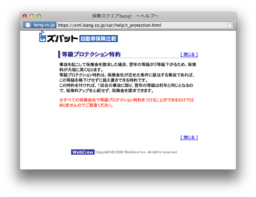Click the red close window button
Image resolution: width=256 pixels, height=197 pixels.
(25, 16)
